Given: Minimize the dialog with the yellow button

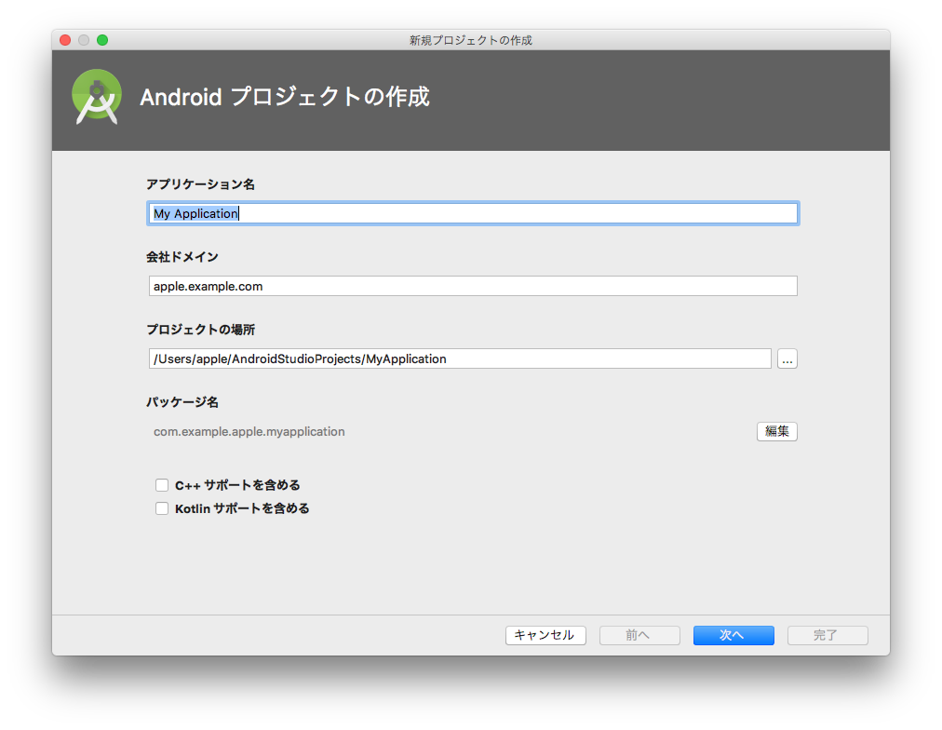Looking at the screenshot, I should (84, 40).
